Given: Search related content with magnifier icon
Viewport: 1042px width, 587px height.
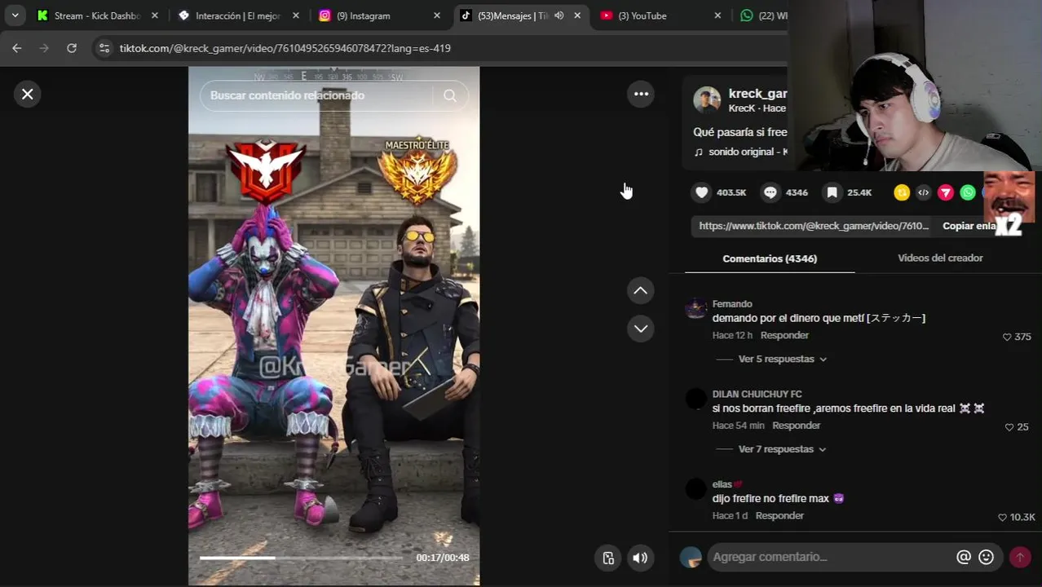Looking at the screenshot, I should (x=450, y=95).
